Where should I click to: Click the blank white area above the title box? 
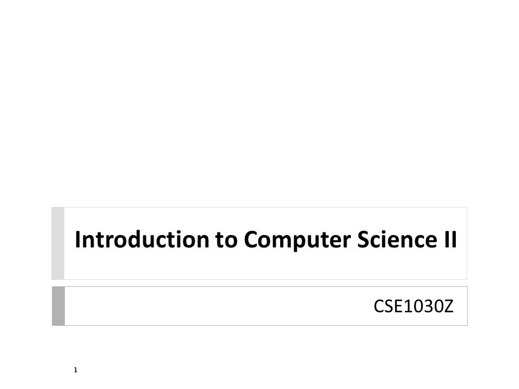259,103
